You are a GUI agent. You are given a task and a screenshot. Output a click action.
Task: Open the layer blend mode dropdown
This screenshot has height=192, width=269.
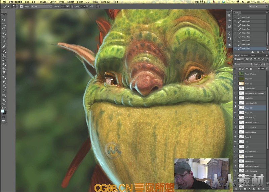pyautogui.click(x=243, y=64)
